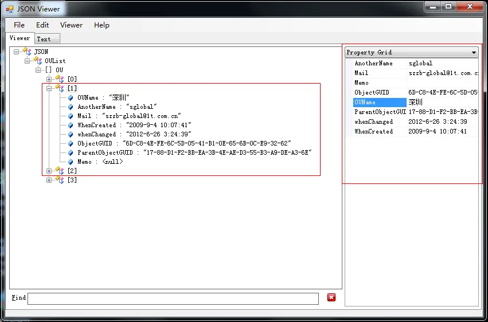Click the blue cube icon beside Memo
This screenshot has width=488, height=322.
71,162
